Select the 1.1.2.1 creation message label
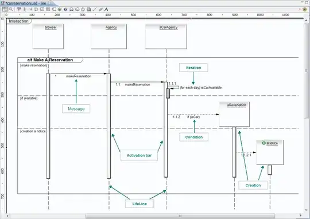The image size is (310, 219). point(246,155)
